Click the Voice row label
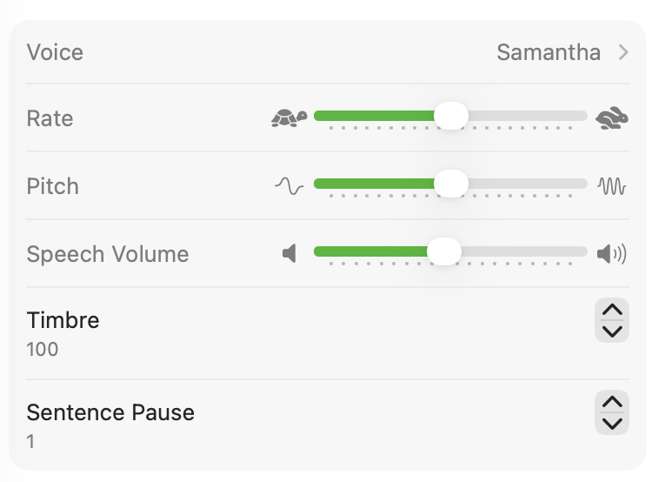The image size is (652, 482). click(55, 52)
